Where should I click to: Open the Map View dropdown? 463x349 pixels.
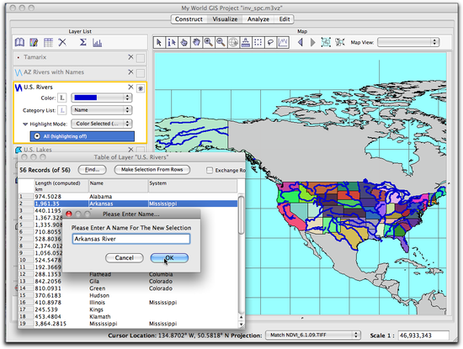click(408, 42)
